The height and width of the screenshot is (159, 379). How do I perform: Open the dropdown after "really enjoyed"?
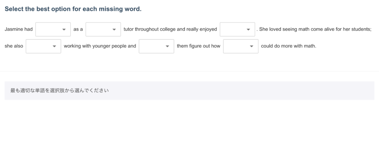coord(237,30)
